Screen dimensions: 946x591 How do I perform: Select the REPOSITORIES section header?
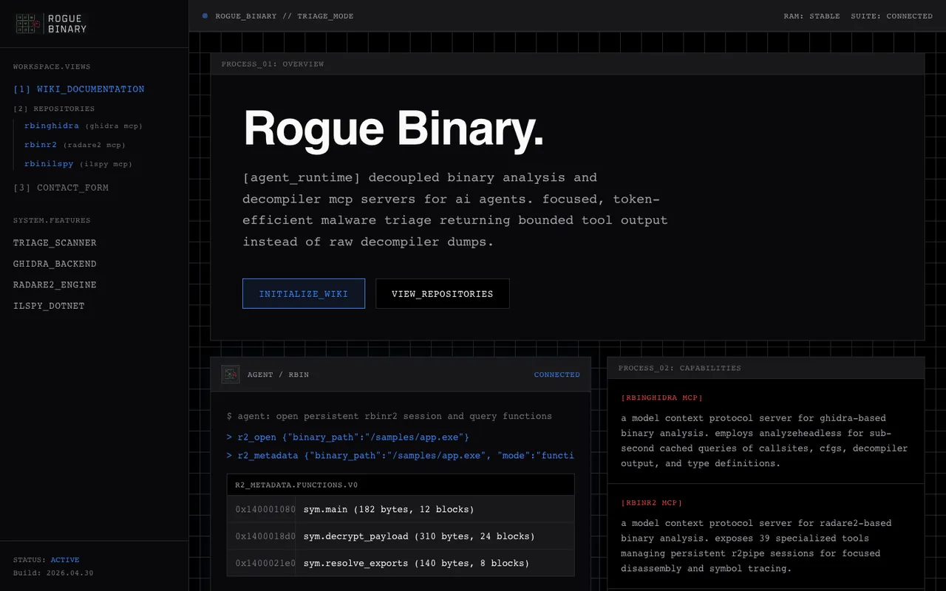(x=54, y=109)
